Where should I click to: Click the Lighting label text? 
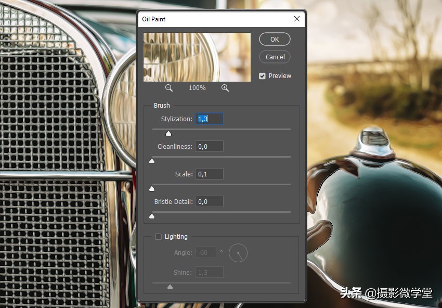(x=176, y=237)
